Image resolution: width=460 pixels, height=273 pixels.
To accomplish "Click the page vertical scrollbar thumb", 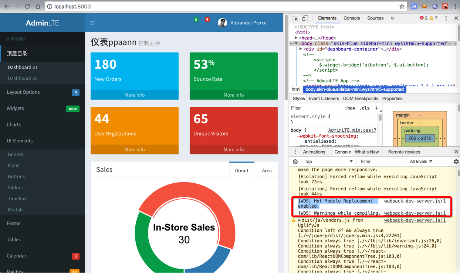I will click(x=286, y=57).
